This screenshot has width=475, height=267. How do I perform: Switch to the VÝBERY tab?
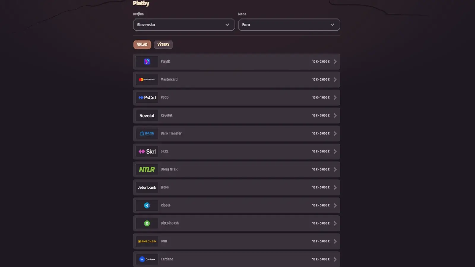(x=163, y=44)
